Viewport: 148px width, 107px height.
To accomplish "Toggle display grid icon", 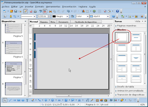I will coord(100,11).
